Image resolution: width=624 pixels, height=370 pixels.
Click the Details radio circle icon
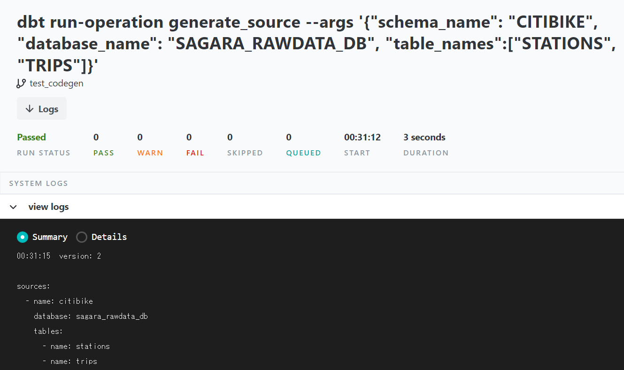[x=81, y=237]
